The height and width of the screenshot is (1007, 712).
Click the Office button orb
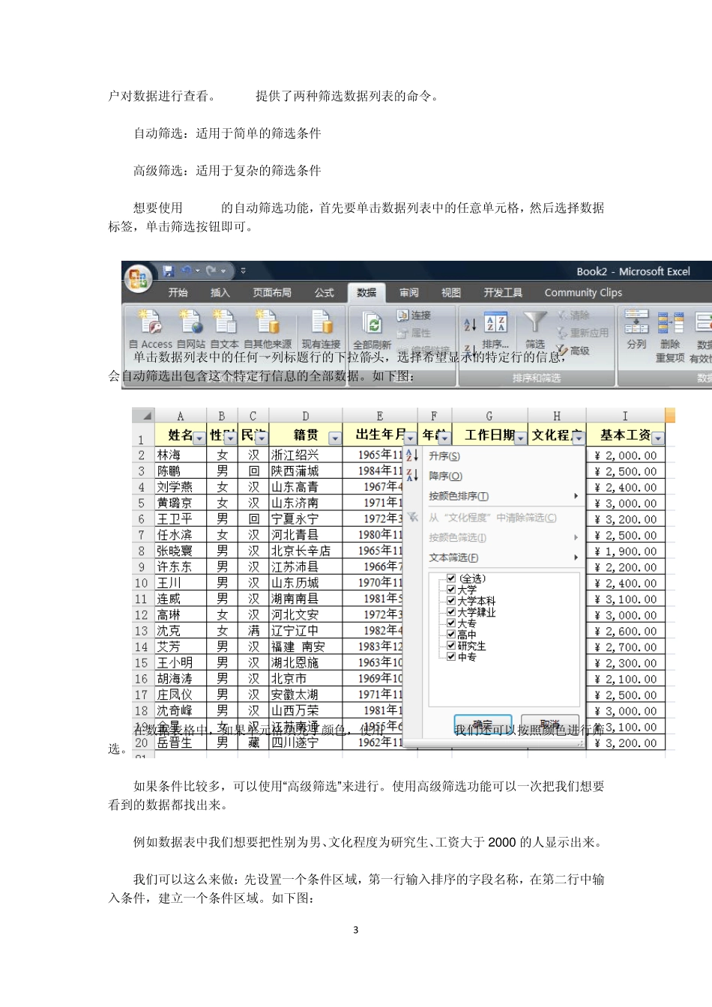coord(138,279)
